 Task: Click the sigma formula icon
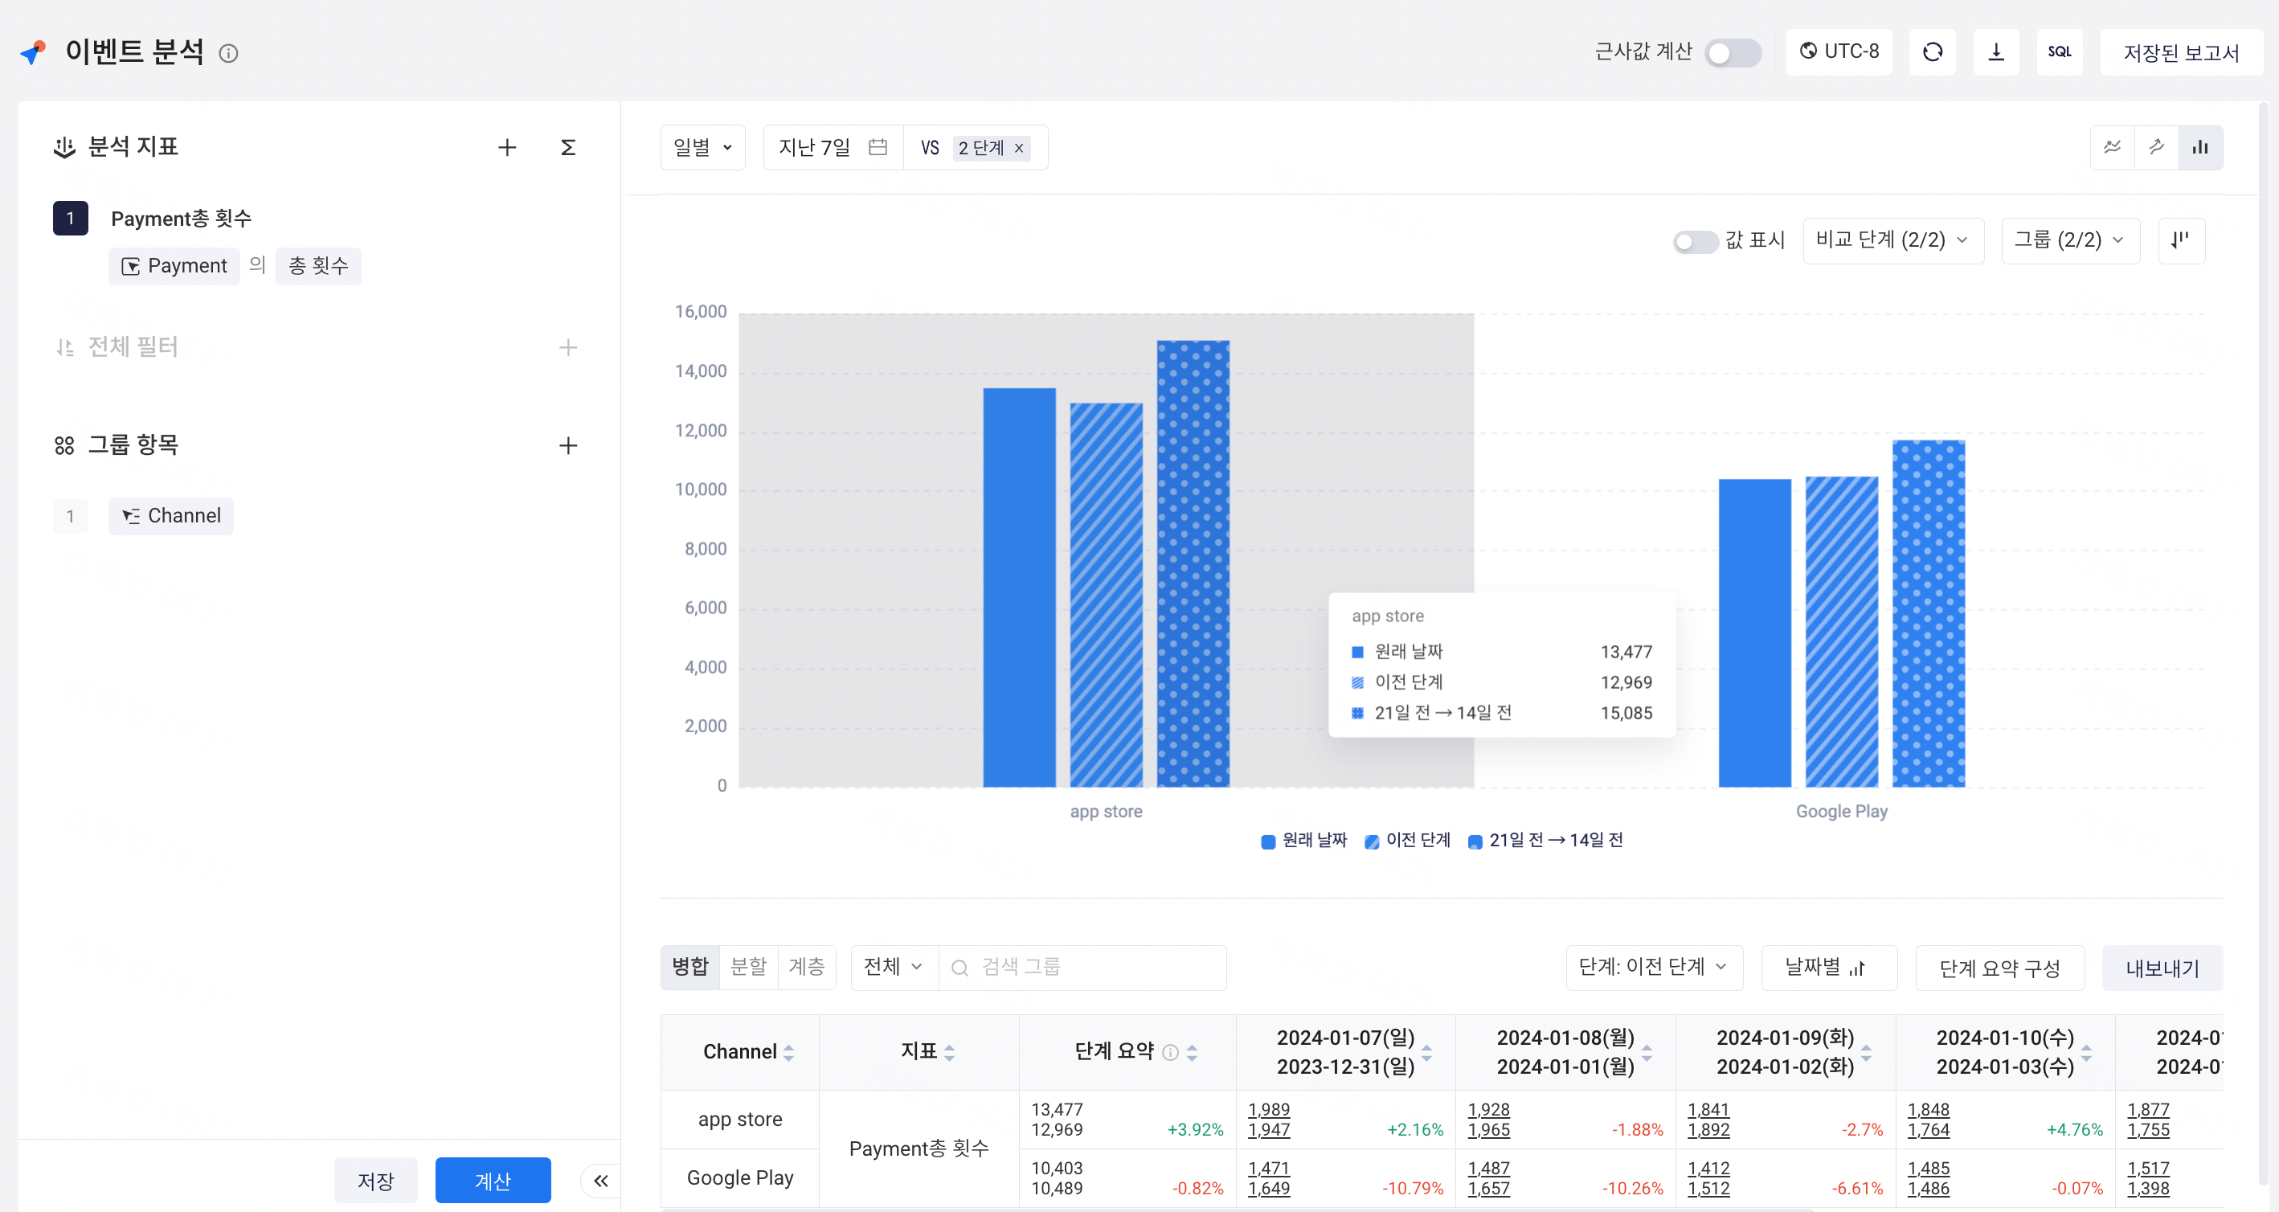568,147
